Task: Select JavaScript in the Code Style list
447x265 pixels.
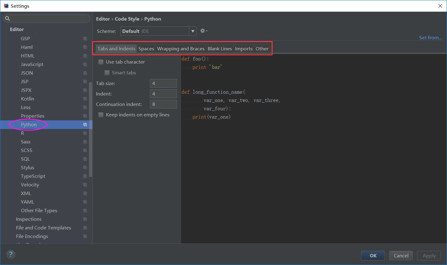Action: 32,64
